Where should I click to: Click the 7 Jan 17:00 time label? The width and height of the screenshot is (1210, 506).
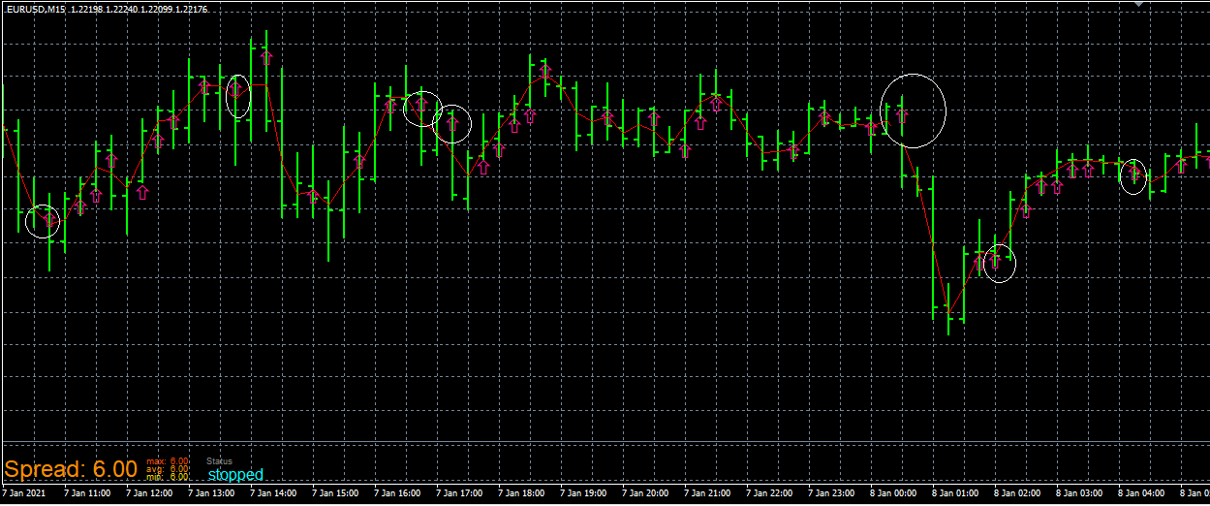click(459, 493)
